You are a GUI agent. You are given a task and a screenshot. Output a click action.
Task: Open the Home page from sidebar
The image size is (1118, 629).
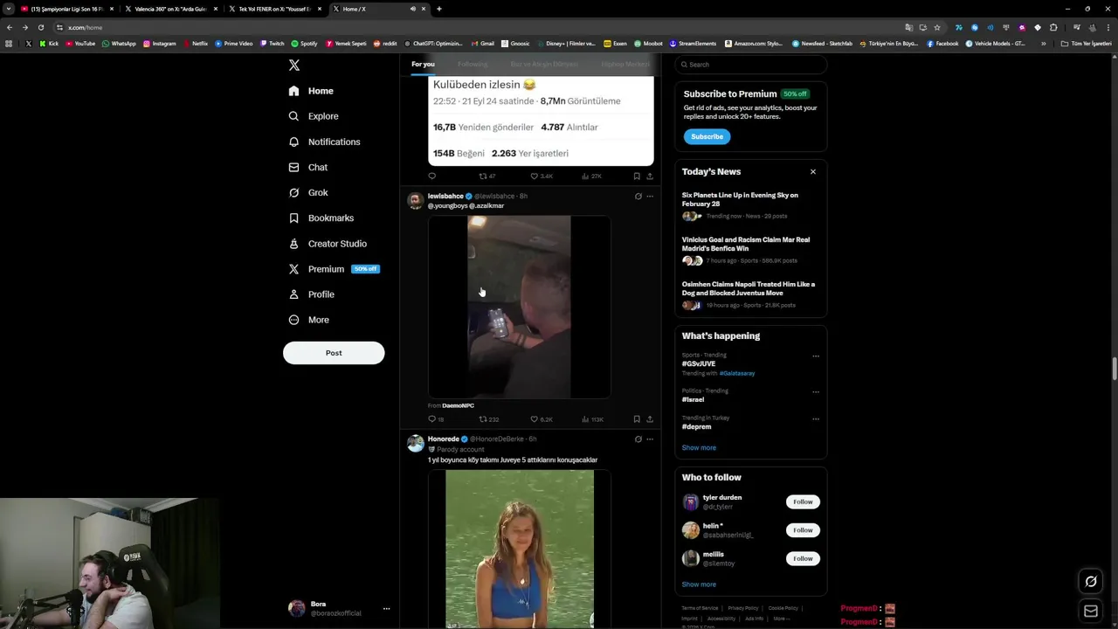click(311, 91)
